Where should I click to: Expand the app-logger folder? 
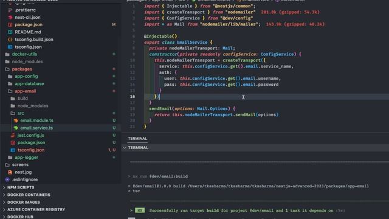[x=26, y=158]
